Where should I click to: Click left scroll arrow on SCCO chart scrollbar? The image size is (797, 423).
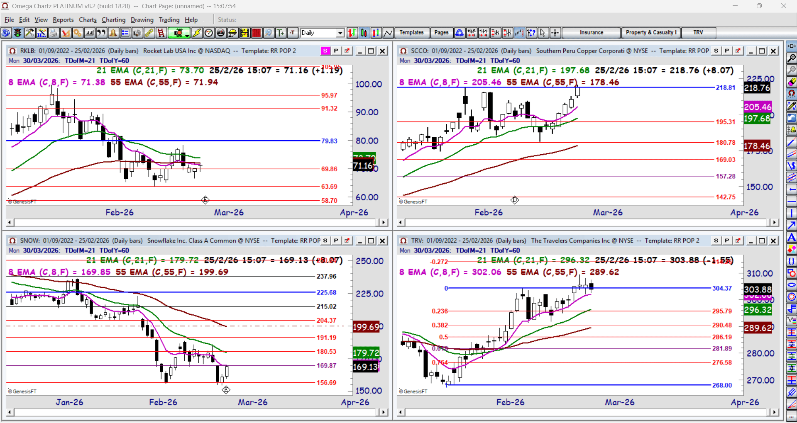[401, 223]
